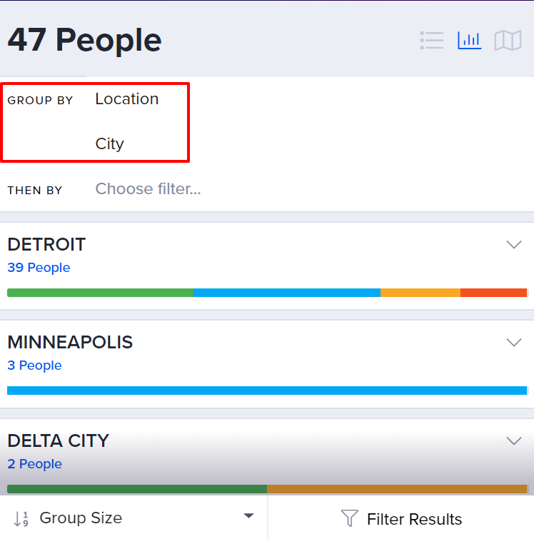Expand the Delta City group chevron
The image size is (534, 539).
tap(514, 440)
